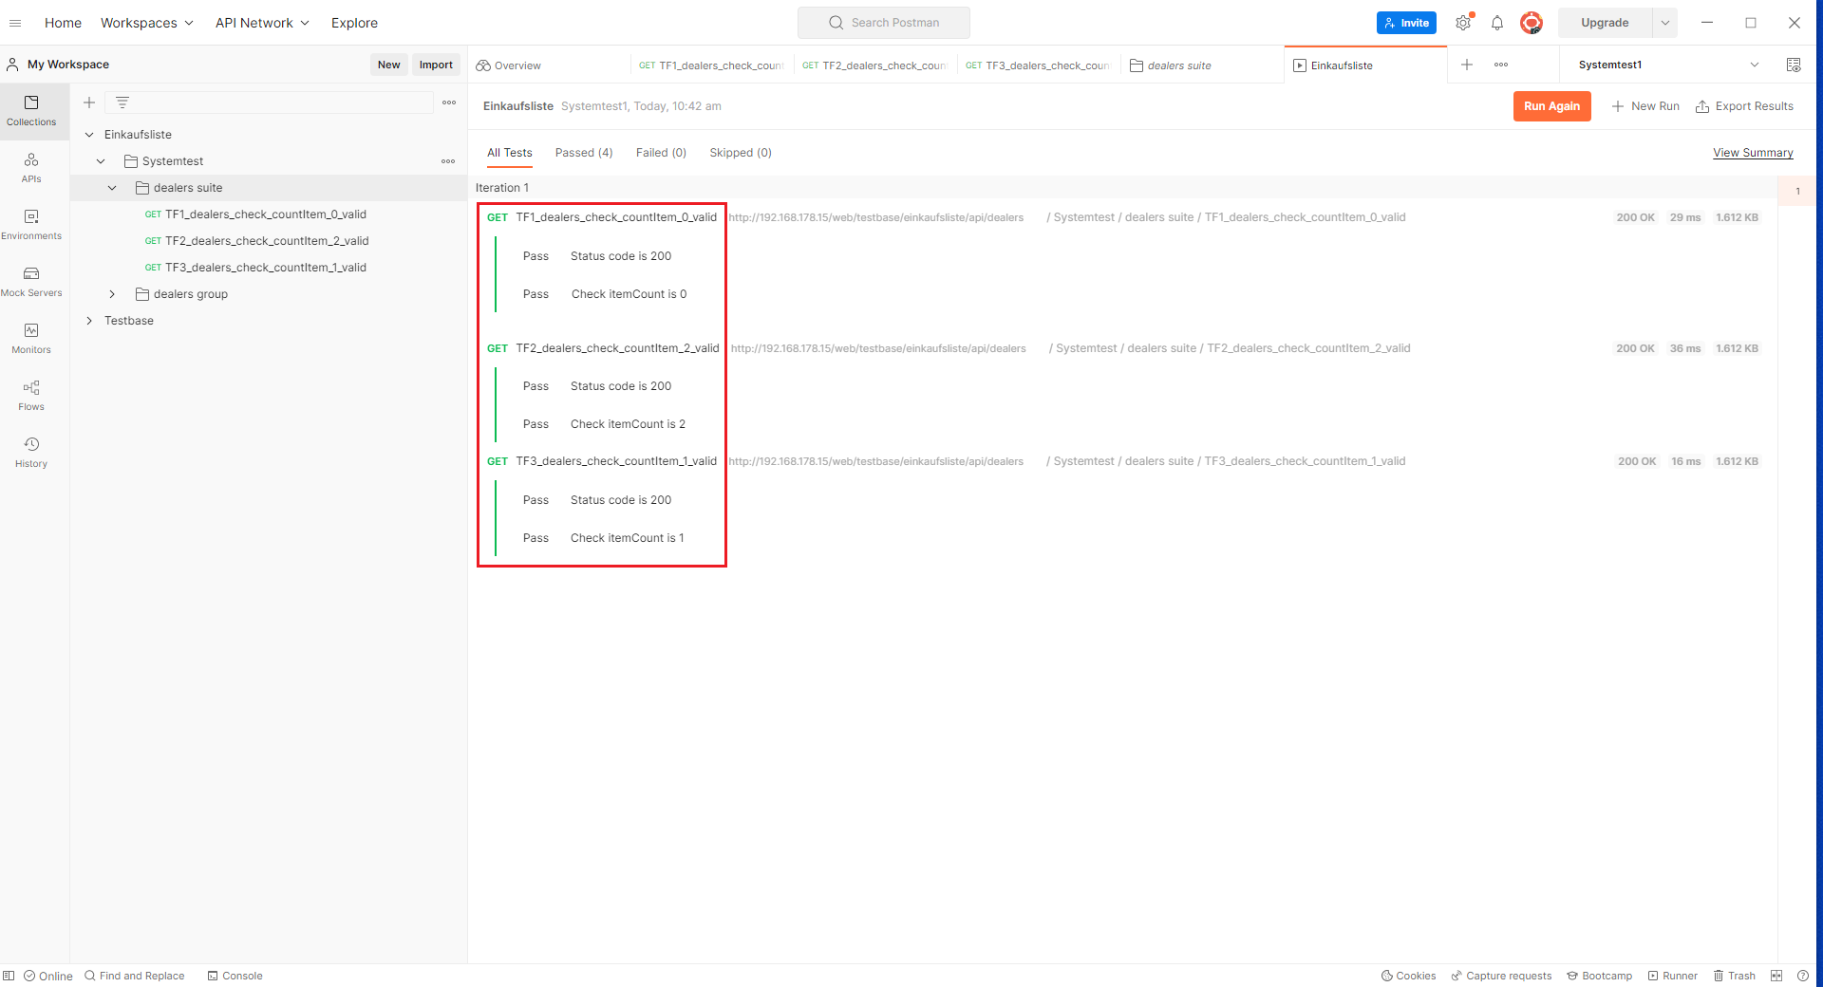Switch to TF1_dealers_check_count request tab

711,65
